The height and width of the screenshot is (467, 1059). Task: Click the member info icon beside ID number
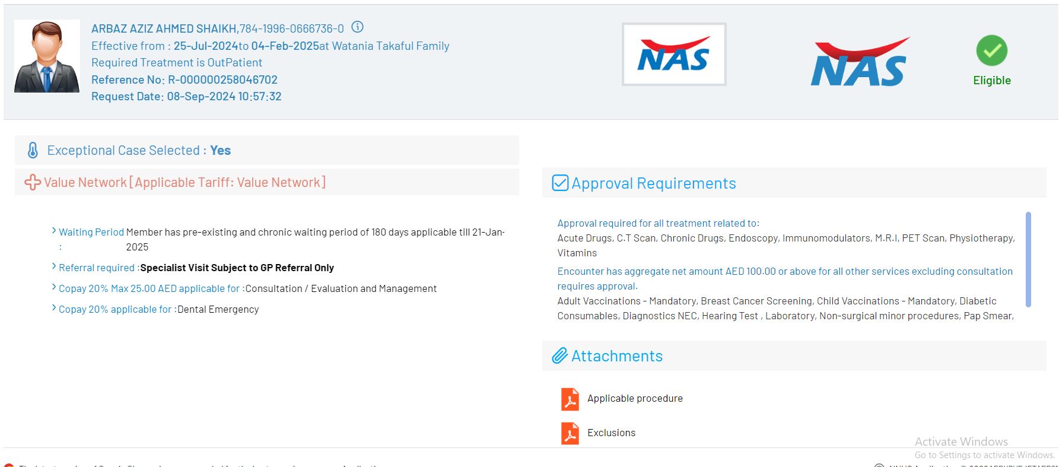point(357,27)
